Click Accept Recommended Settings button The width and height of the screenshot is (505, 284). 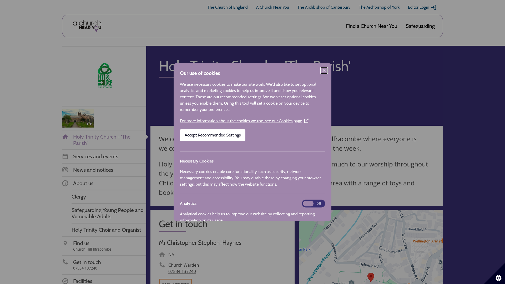coord(213,135)
